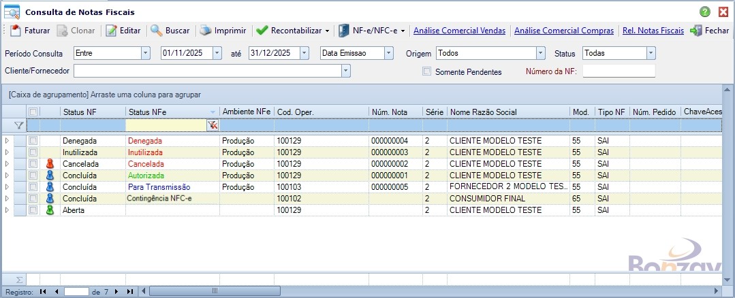Click the green help question mark icon
Image resolution: width=735 pixels, height=298 pixels.
pyautogui.click(x=705, y=12)
